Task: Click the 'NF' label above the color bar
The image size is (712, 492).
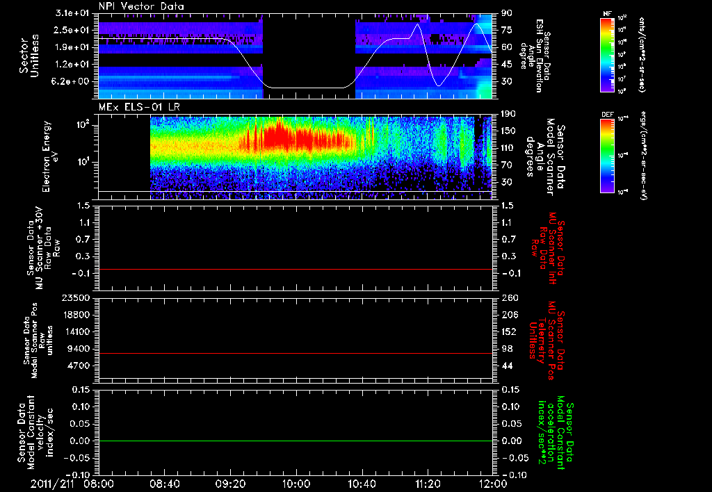Action: [607, 14]
